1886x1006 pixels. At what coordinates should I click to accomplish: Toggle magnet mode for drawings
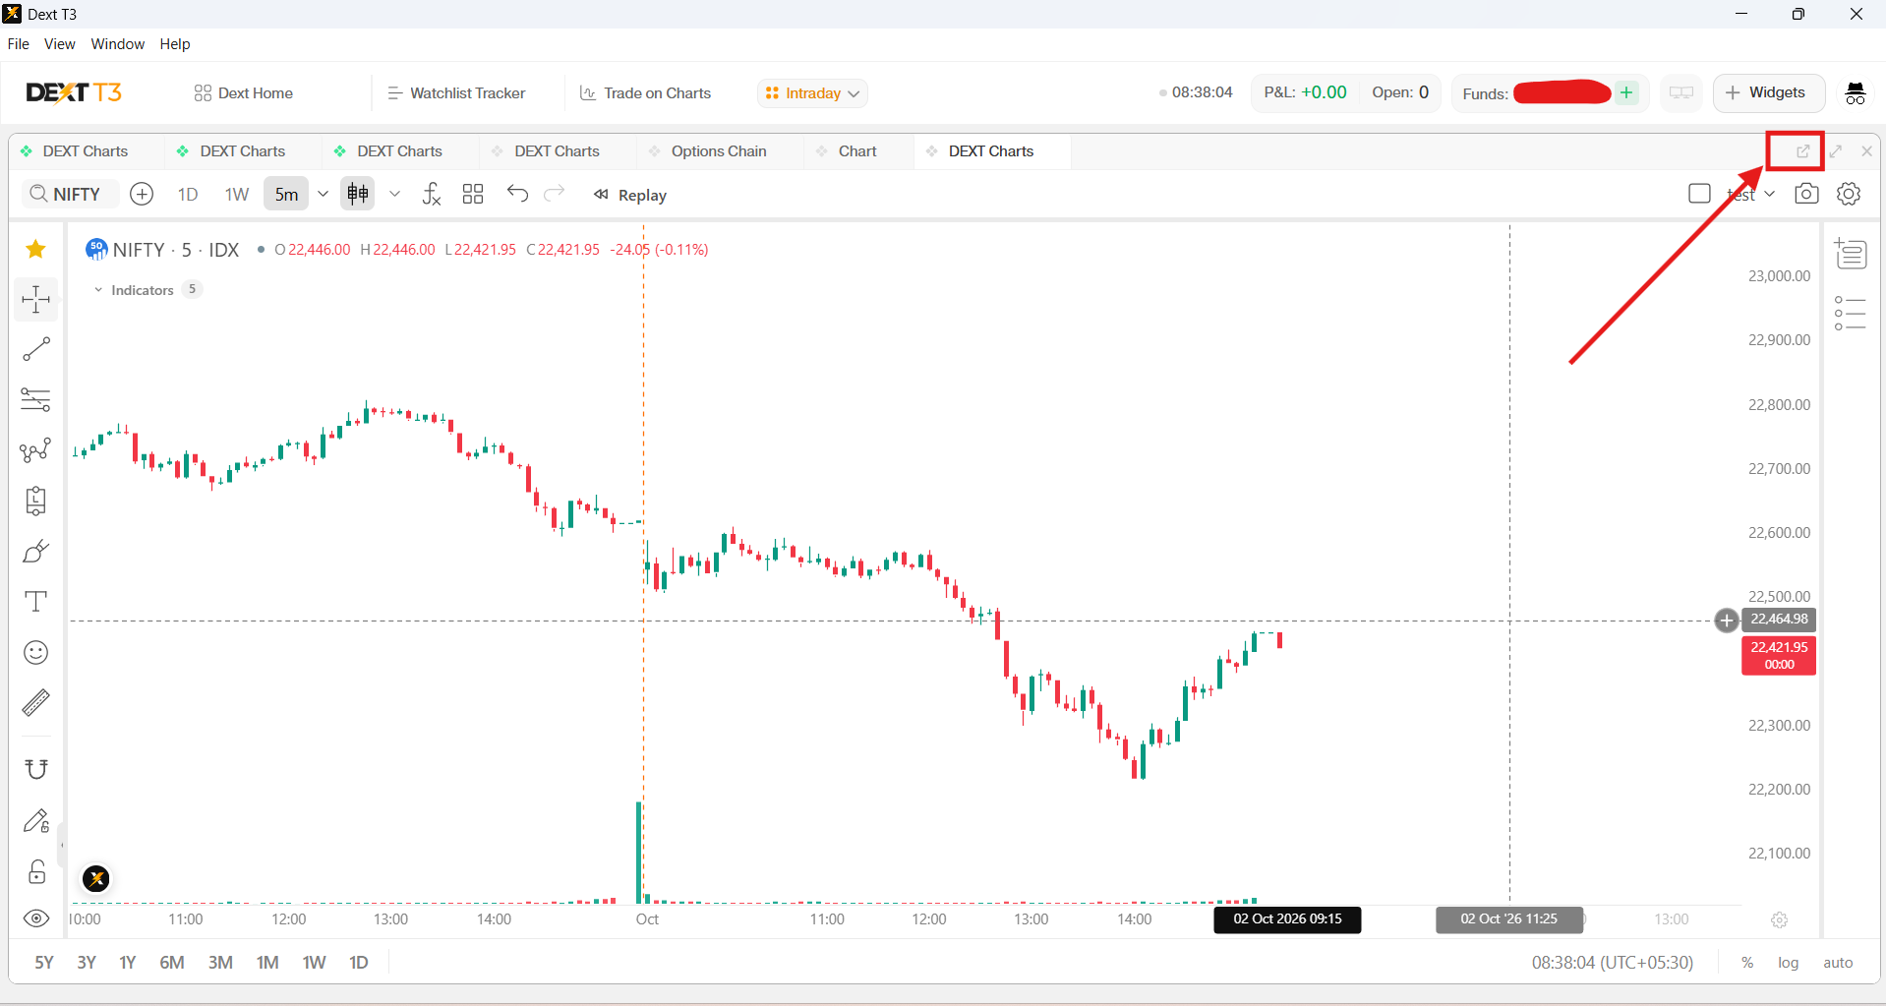[36, 769]
